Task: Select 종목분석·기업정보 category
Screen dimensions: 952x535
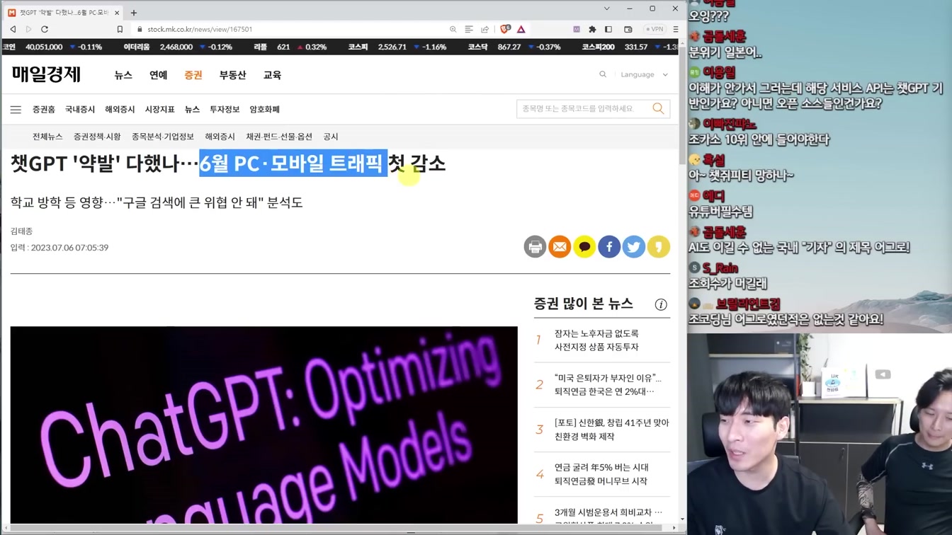Action: tap(162, 137)
